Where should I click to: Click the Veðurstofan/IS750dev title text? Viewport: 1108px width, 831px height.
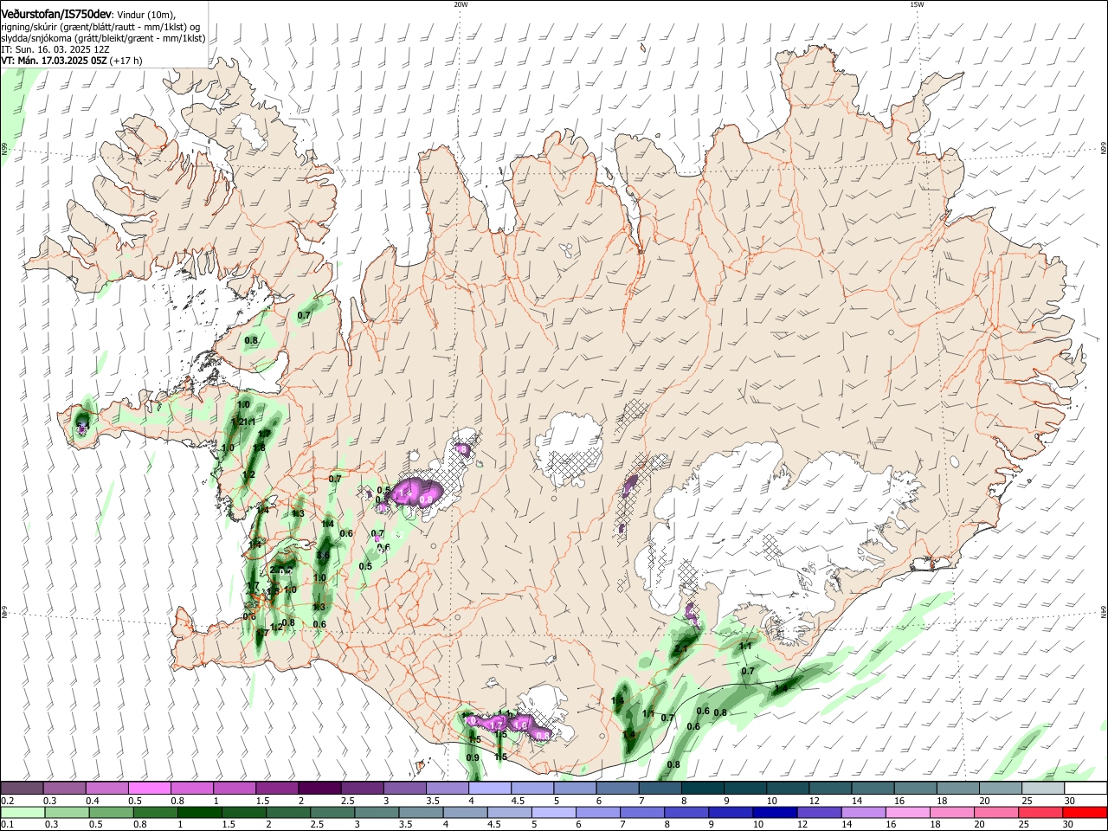coord(56,15)
